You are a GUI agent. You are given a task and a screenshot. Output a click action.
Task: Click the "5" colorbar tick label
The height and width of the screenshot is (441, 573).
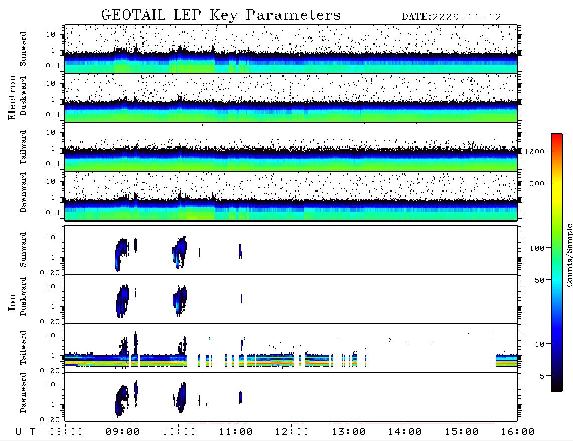tap(542, 376)
